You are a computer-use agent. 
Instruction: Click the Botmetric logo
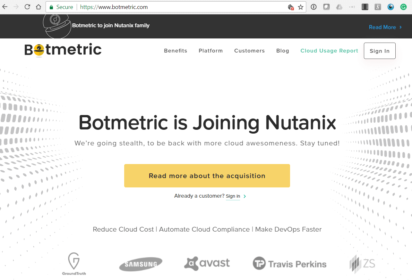tap(63, 50)
